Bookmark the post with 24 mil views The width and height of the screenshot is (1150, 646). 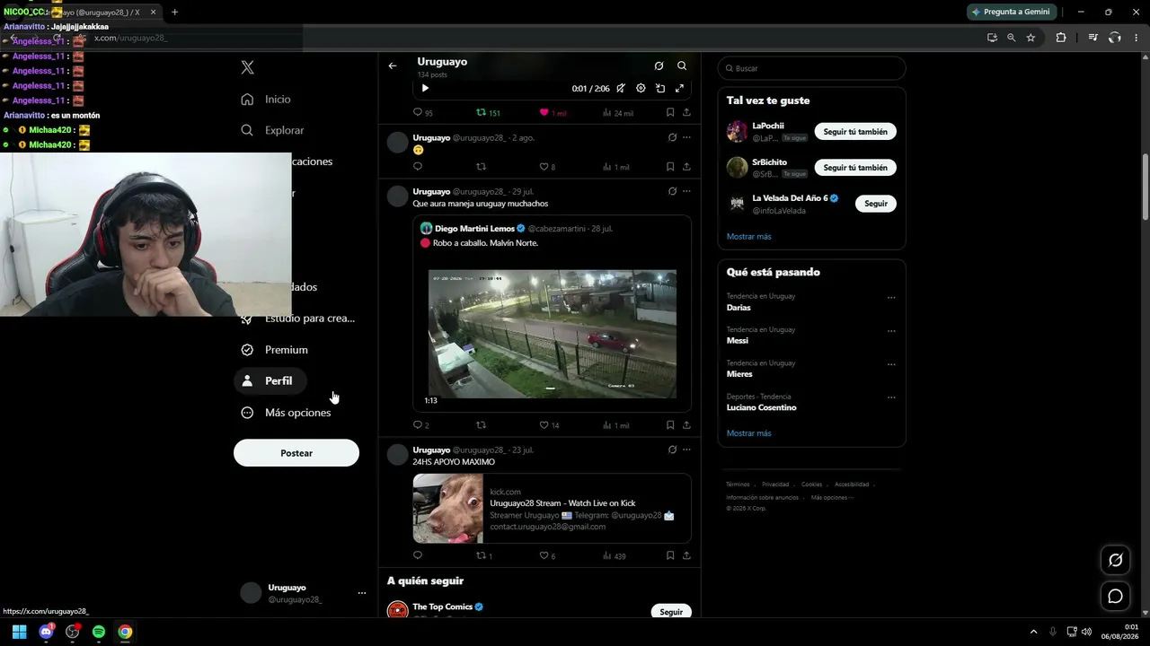click(x=670, y=113)
